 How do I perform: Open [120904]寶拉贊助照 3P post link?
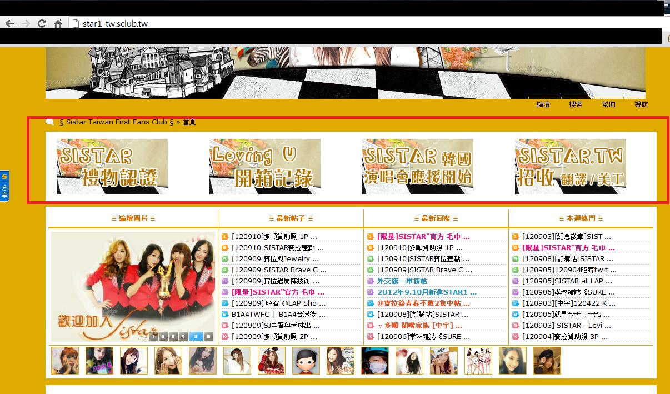(565, 337)
